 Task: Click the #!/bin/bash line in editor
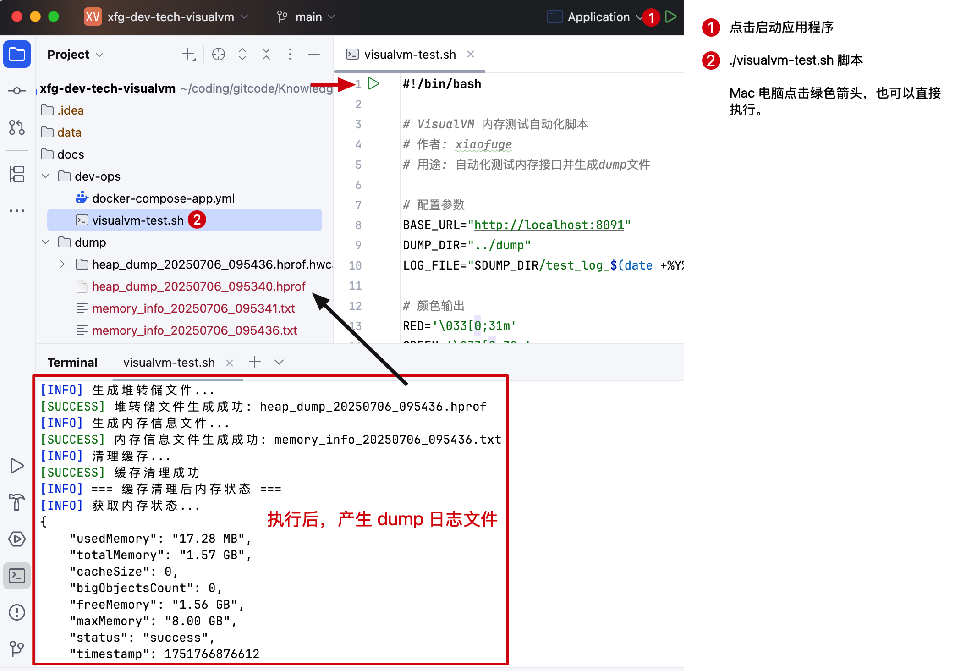click(x=442, y=84)
